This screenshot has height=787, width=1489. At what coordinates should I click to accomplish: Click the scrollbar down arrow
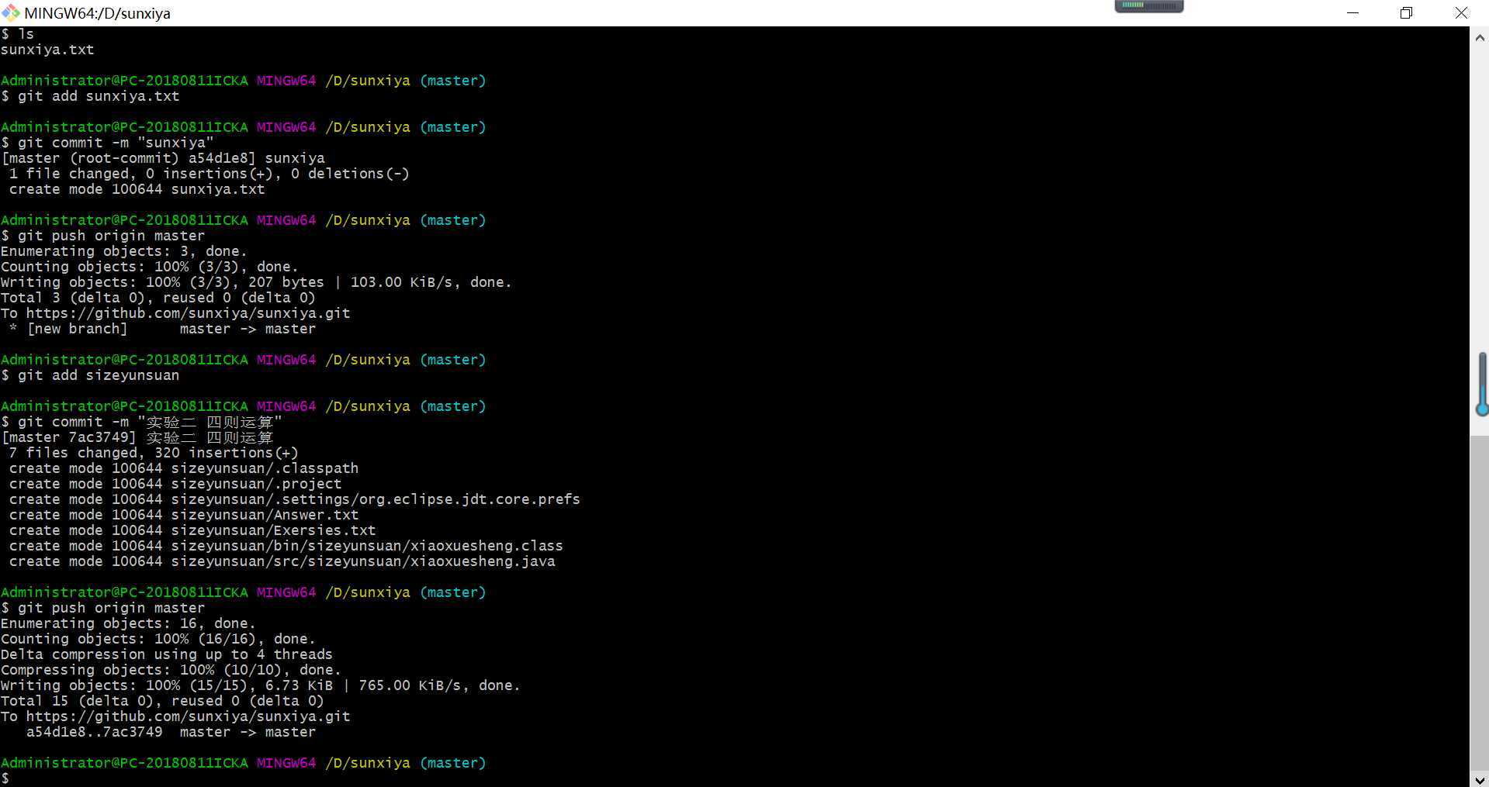[x=1480, y=778]
